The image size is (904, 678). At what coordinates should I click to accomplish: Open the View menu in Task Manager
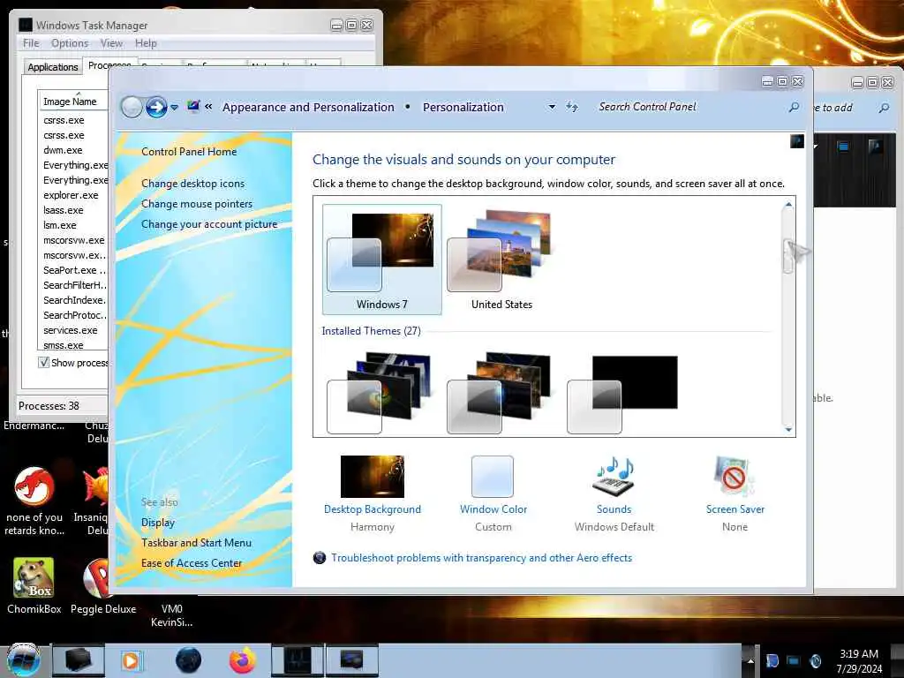click(111, 43)
